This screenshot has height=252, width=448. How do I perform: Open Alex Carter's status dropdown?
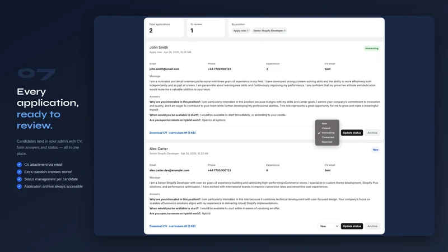[328, 226]
